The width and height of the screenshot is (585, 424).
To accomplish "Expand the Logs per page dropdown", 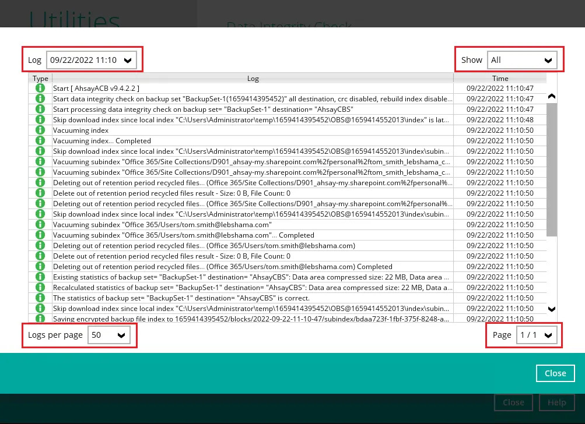I will click(108, 335).
